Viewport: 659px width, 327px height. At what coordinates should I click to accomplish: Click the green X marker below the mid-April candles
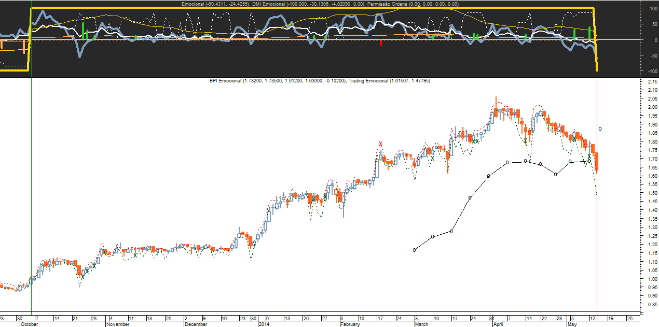point(525,140)
